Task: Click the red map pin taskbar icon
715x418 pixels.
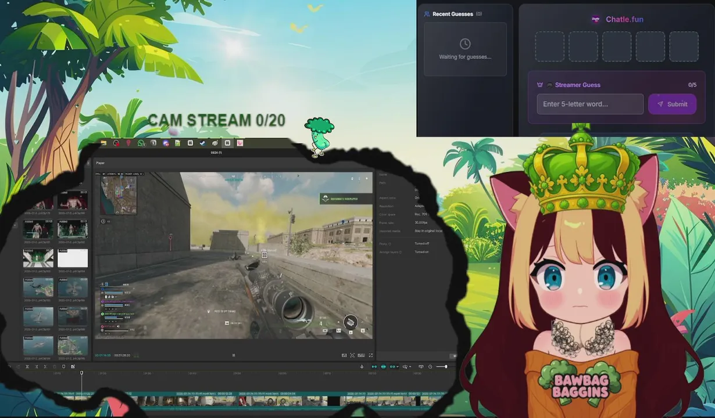Action: pos(128,143)
